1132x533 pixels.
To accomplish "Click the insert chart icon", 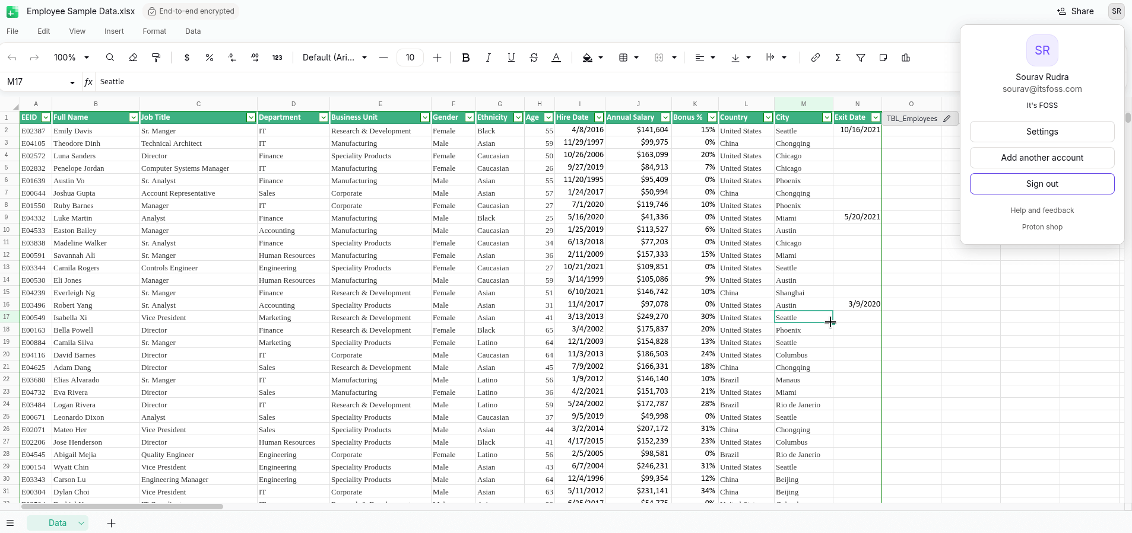I will [x=905, y=58].
